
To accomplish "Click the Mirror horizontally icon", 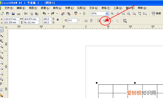I will [86, 21].
